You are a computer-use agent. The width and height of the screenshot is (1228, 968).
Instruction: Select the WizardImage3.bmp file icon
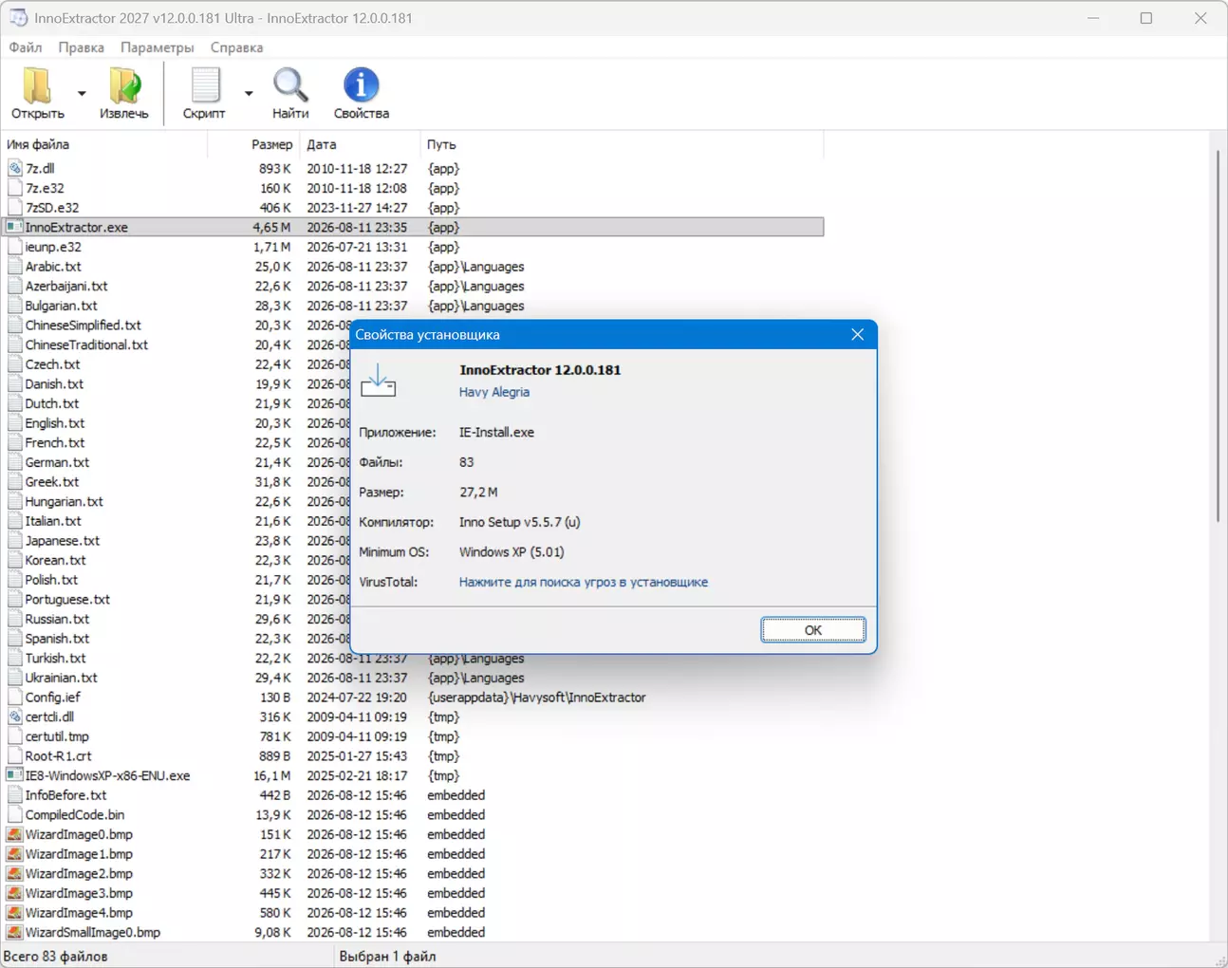pyautogui.click(x=15, y=893)
